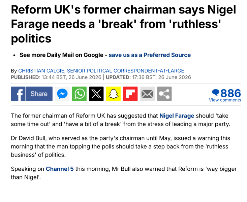This screenshot has height=202, width=247.
Task: Open 'save us as a Preferred Source' link
Action: pyautogui.click(x=150, y=55)
